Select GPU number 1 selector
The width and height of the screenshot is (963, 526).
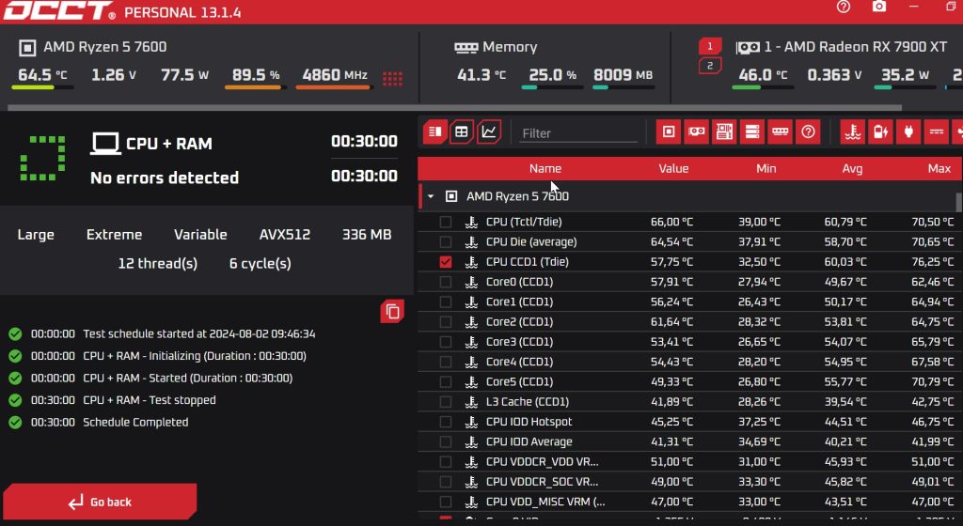pyautogui.click(x=710, y=46)
